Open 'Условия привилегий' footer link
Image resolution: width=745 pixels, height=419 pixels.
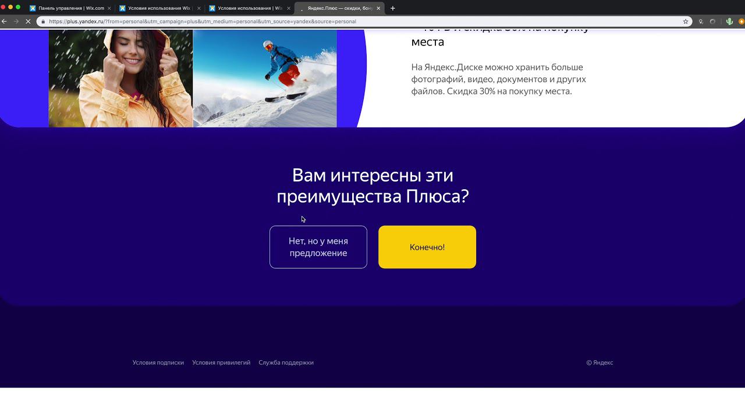[221, 363]
